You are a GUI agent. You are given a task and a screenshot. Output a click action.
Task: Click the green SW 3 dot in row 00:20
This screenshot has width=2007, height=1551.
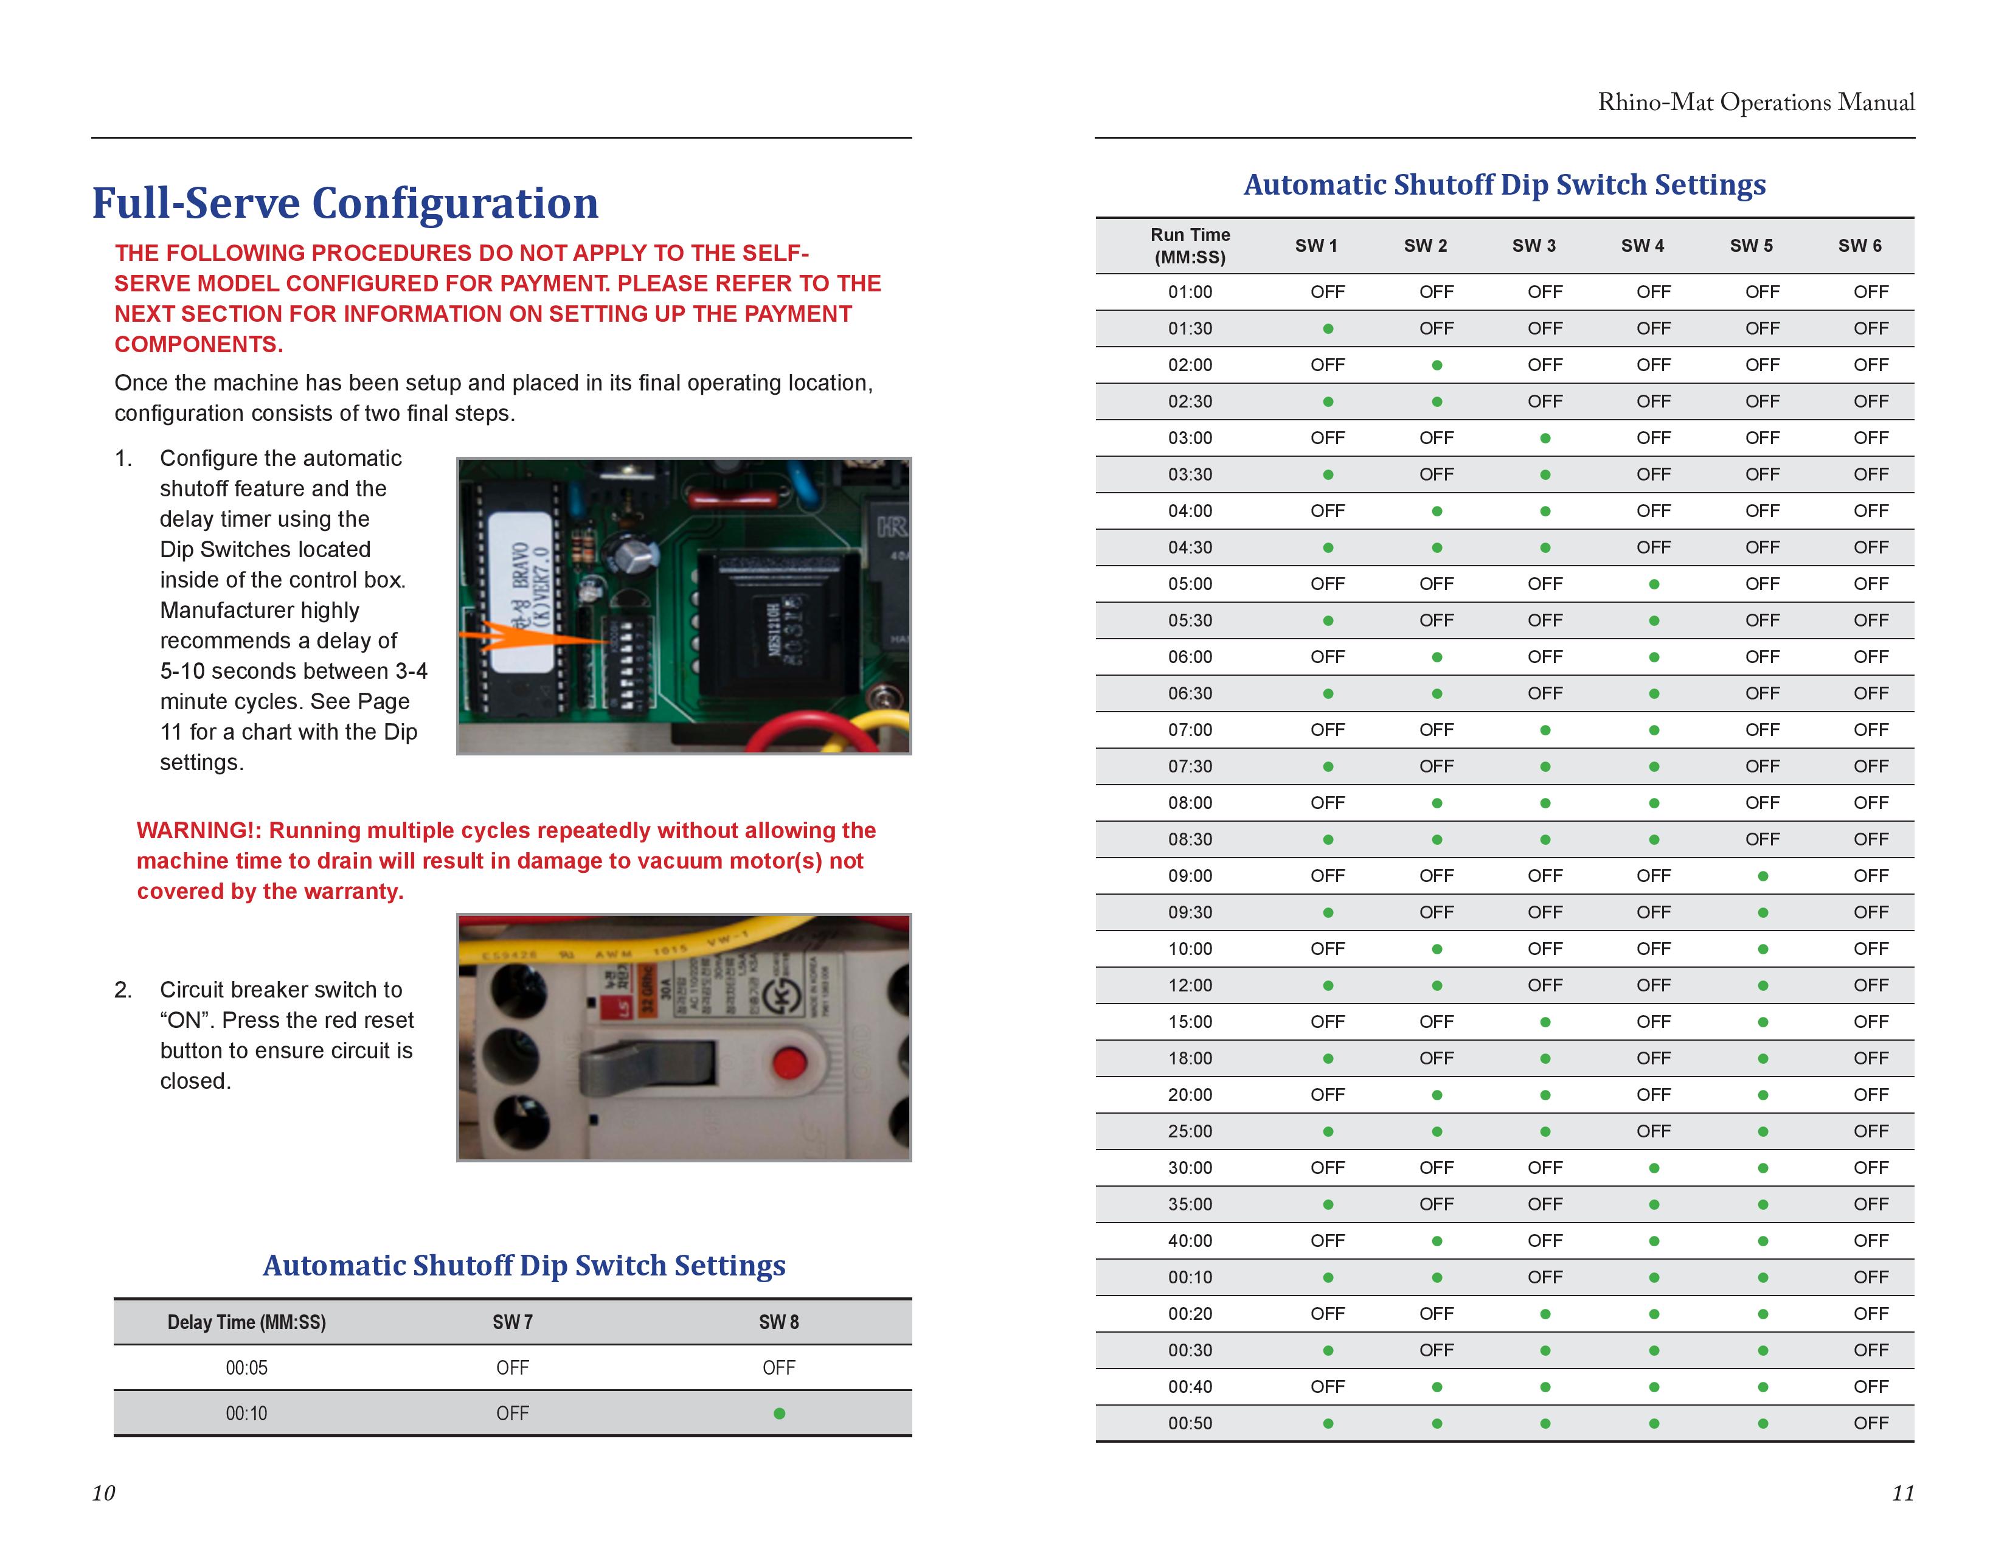(1545, 1314)
